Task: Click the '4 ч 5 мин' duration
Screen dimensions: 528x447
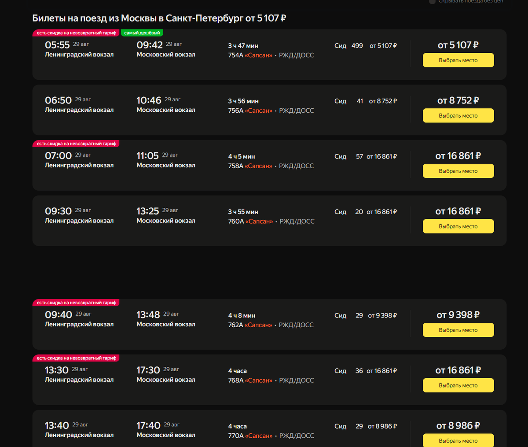Action: point(242,157)
